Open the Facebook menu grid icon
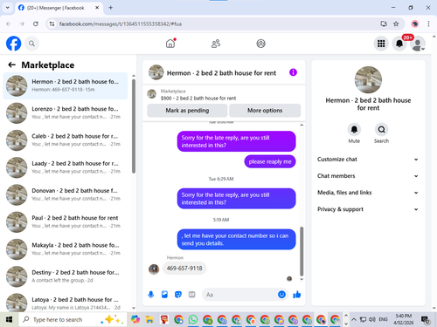437x327 pixels. point(381,44)
